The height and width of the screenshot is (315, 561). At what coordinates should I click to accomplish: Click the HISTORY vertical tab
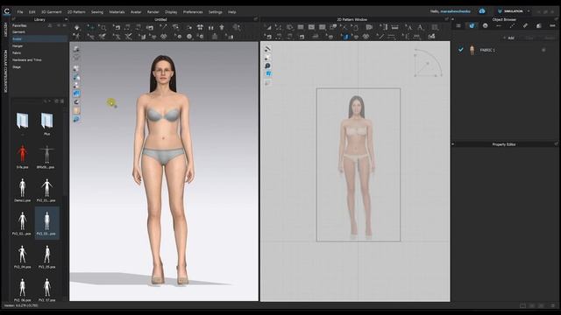point(5,29)
